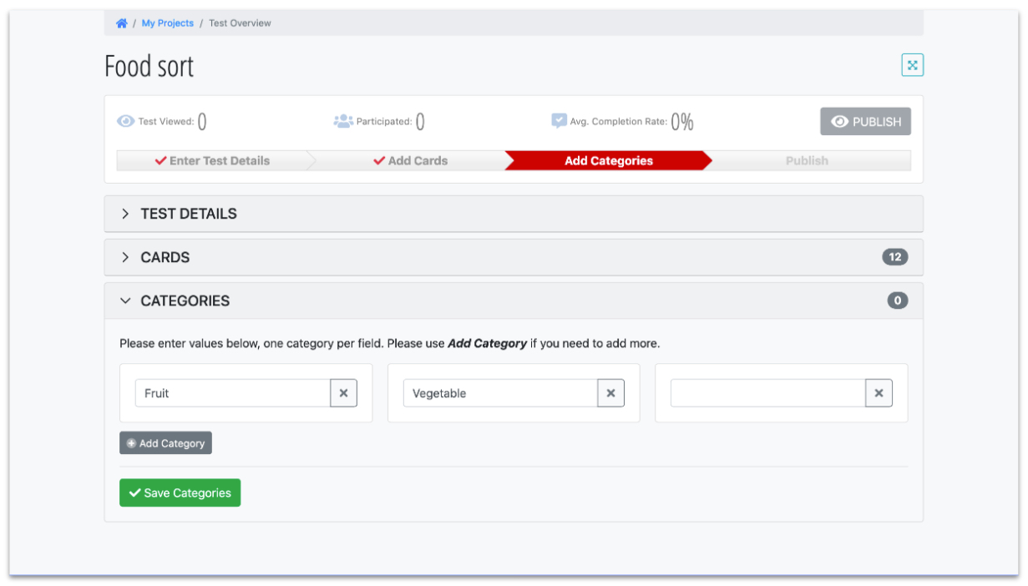Click the Test Viewed eye icon
1028x586 pixels.
pos(125,121)
